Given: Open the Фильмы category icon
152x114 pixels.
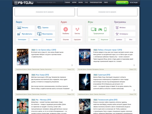Looking at the screenshot, I should (x=19, y=28).
